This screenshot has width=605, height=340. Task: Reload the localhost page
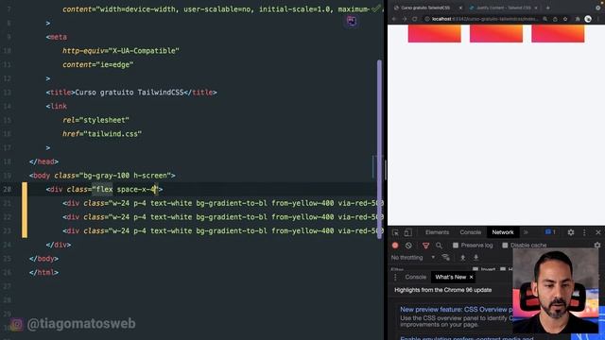(415, 19)
